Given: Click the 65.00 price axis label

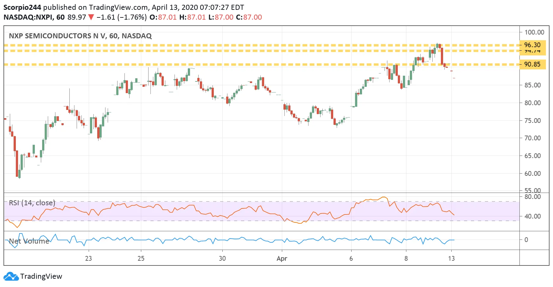Looking at the screenshot, I should (532, 156).
